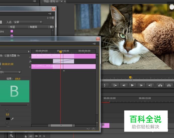Collapse the Effect Controls timeline with play arrow
This screenshot has height=138, width=174.
(x=29, y=51)
